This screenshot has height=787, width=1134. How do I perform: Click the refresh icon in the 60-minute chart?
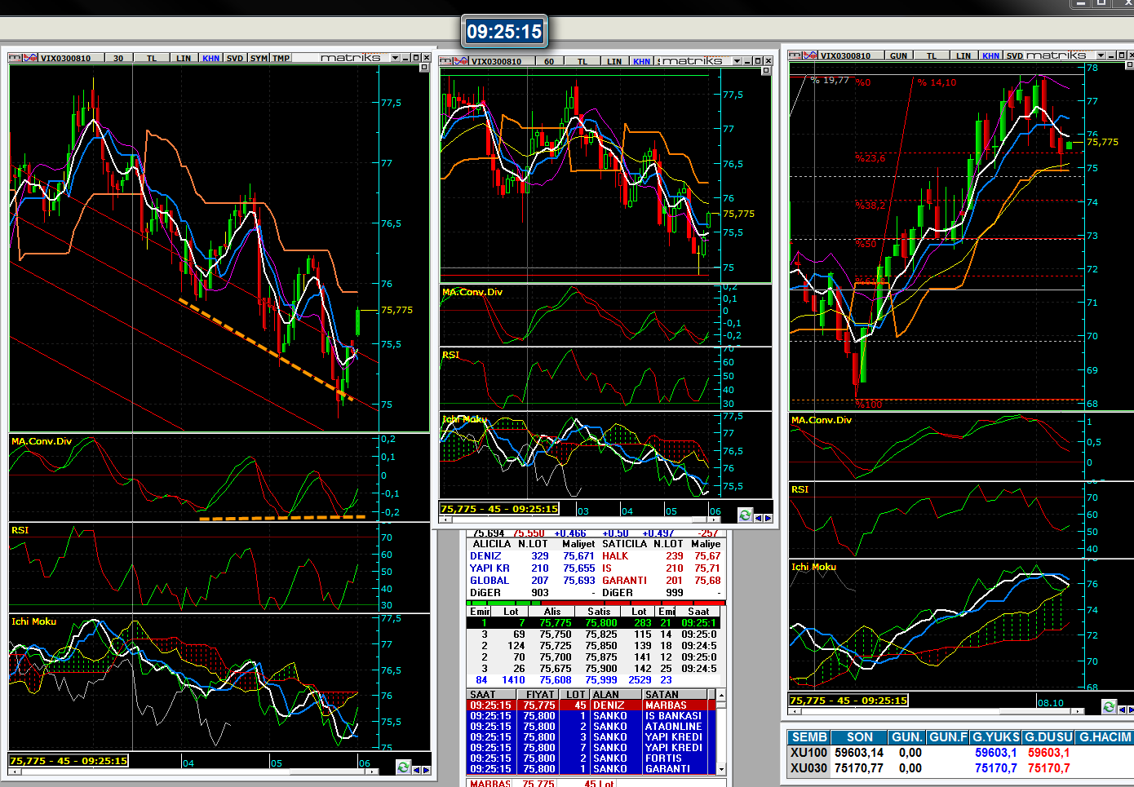click(x=744, y=515)
